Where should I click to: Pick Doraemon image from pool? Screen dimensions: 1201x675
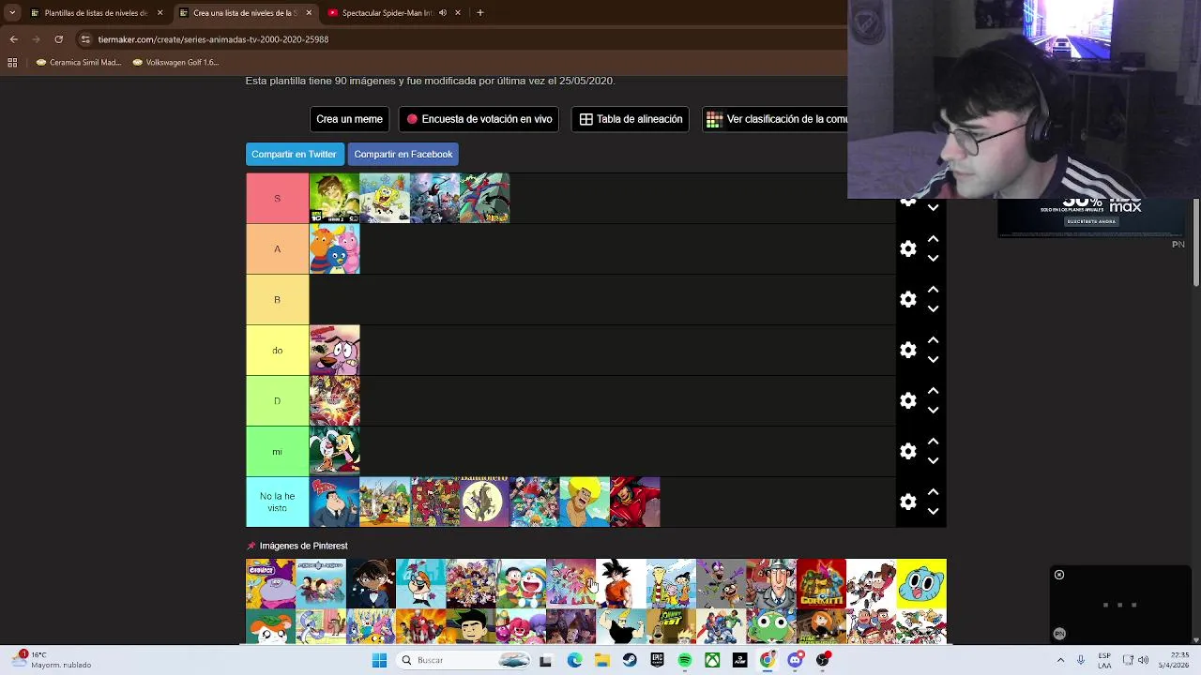[521, 583]
